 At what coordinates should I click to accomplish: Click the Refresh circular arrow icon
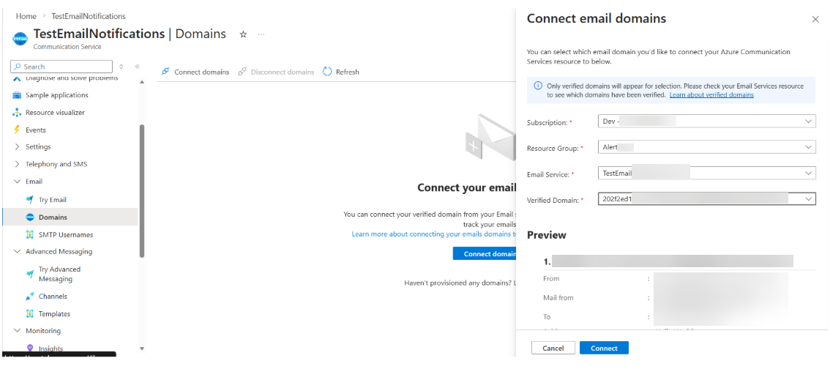[327, 72]
